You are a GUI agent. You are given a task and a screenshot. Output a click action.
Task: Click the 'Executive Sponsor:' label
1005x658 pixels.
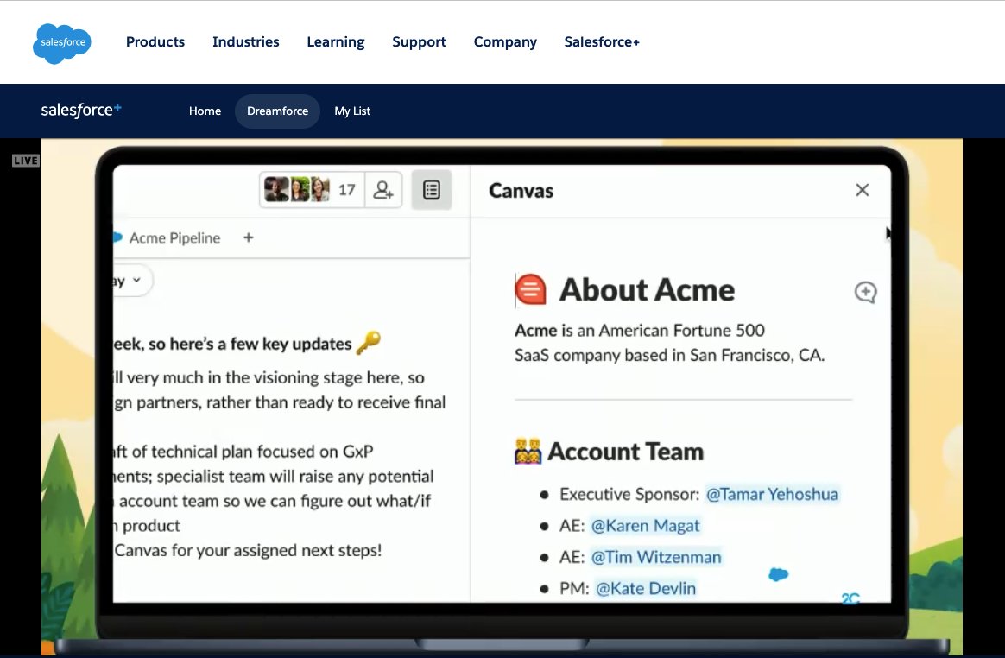(x=629, y=495)
